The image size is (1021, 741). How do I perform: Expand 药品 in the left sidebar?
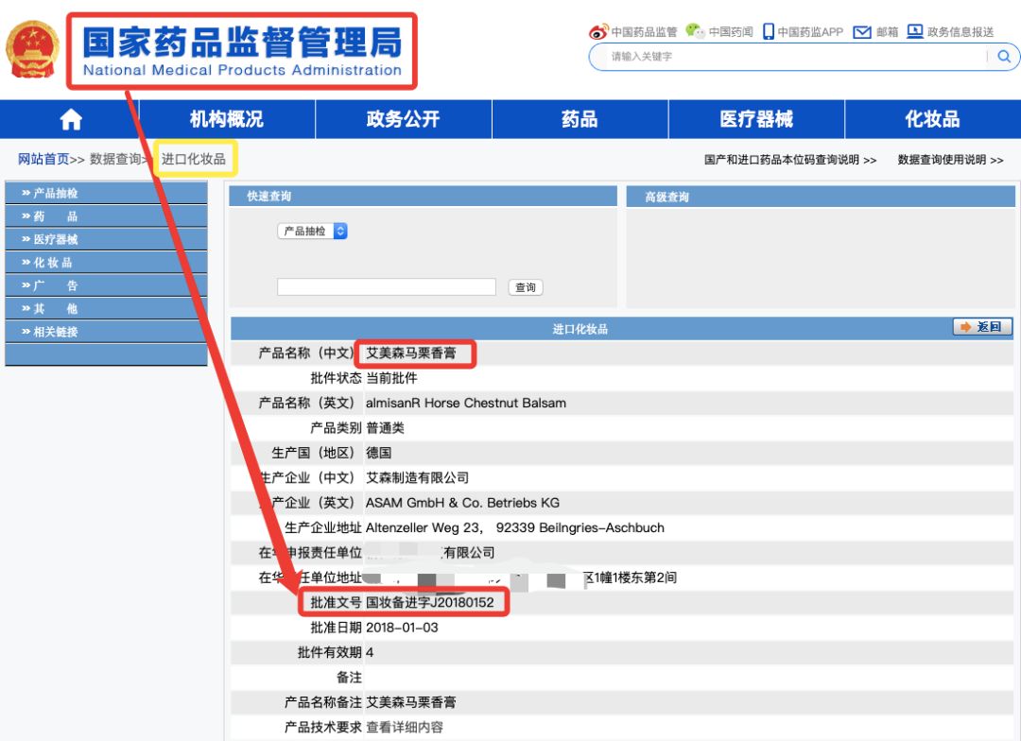(x=56, y=216)
